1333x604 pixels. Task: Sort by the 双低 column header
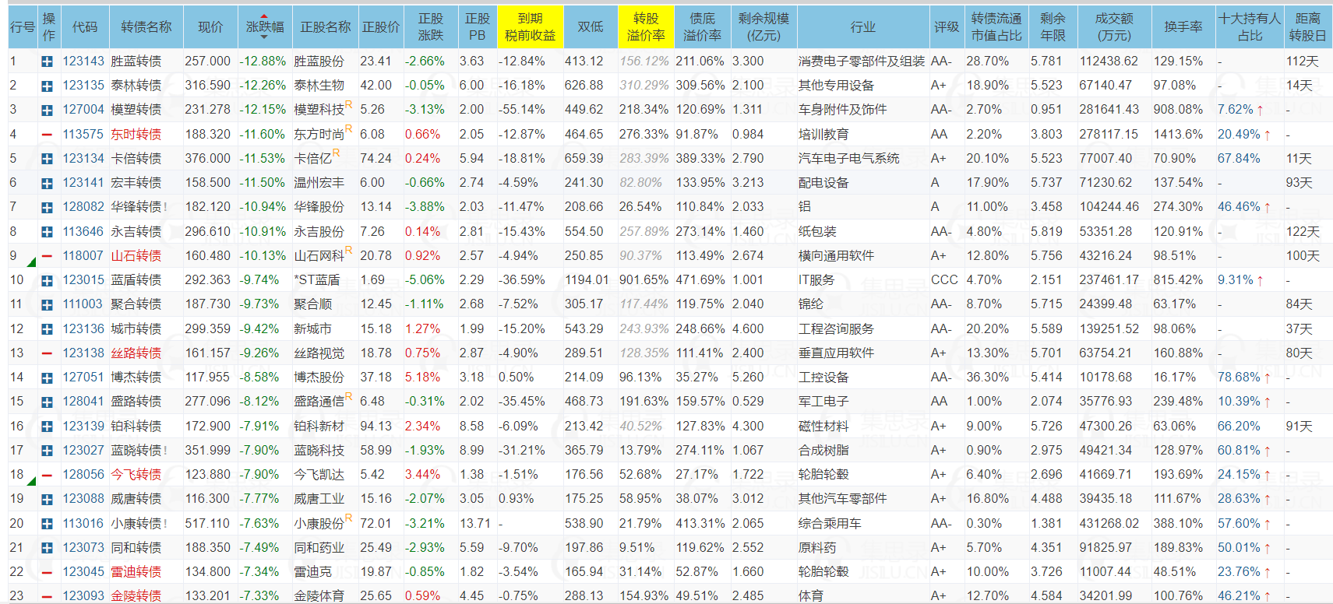591,26
